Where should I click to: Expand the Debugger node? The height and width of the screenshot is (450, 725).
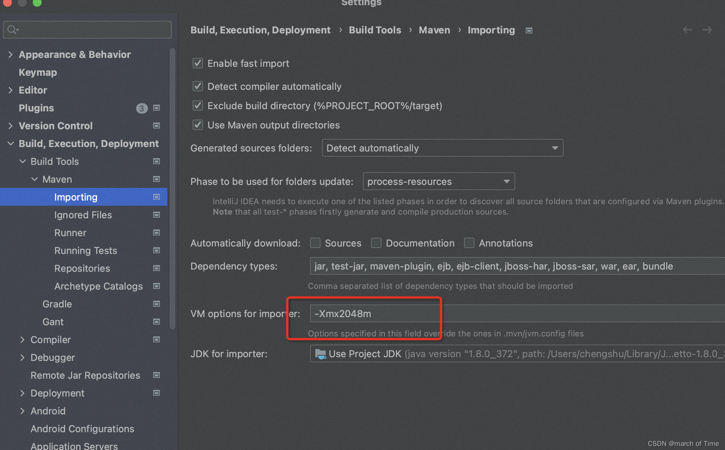(22, 358)
